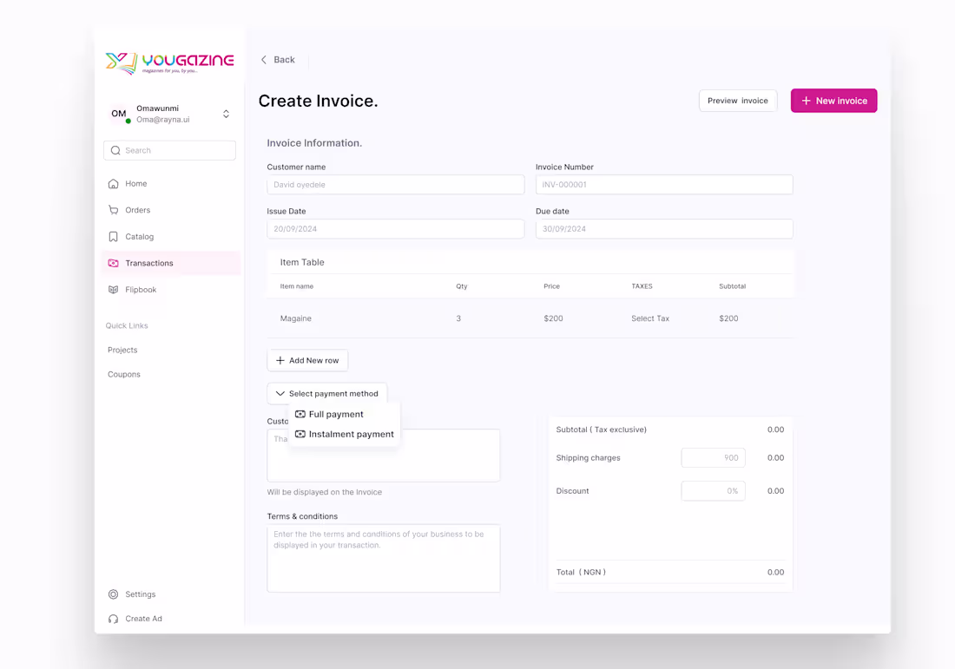
Task: Click the New invoice button
Action: [x=833, y=101]
